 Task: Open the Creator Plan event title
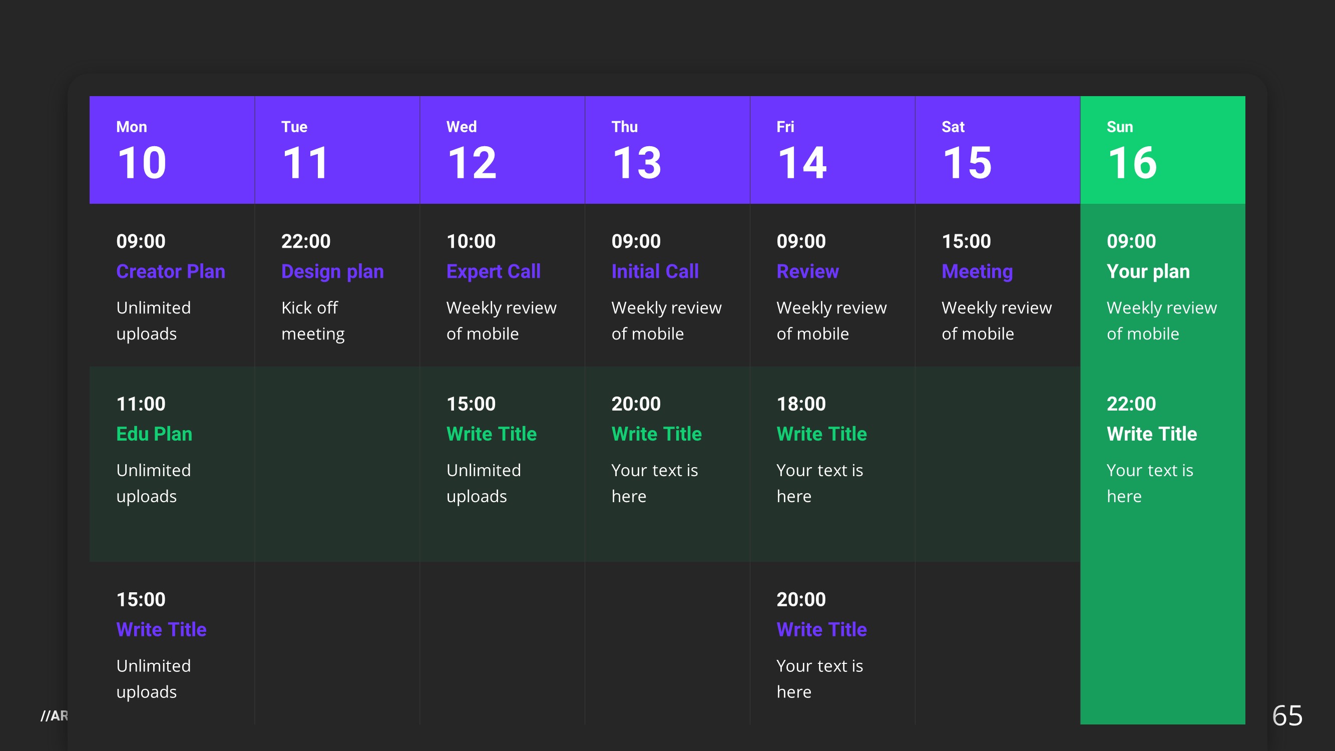pyautogui.click(x=171, y=271)
